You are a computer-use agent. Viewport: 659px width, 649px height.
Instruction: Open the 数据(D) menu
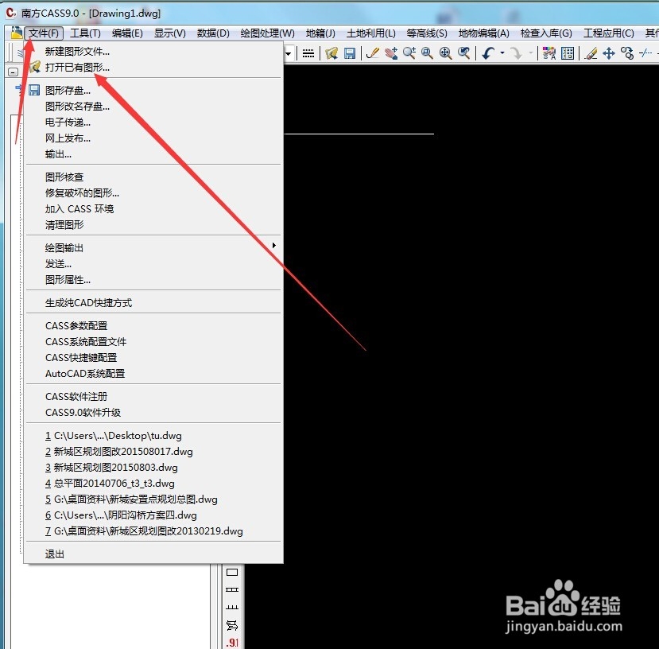click(x=213, y=33)
